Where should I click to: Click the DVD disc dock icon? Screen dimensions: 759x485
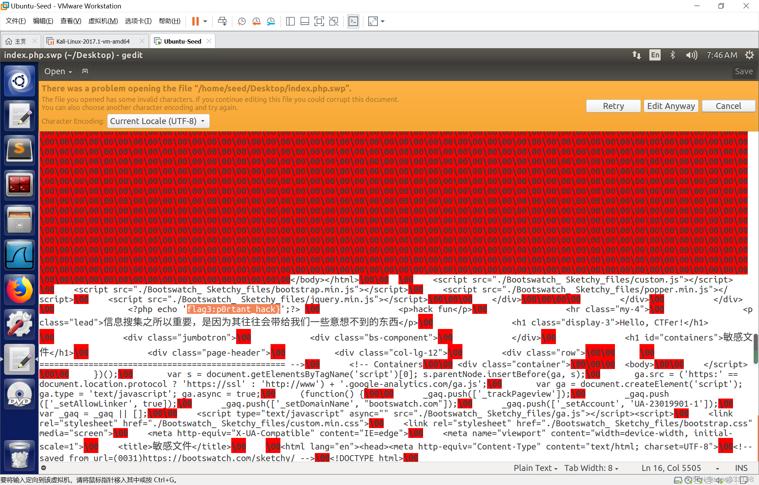(x=19, y=394)
